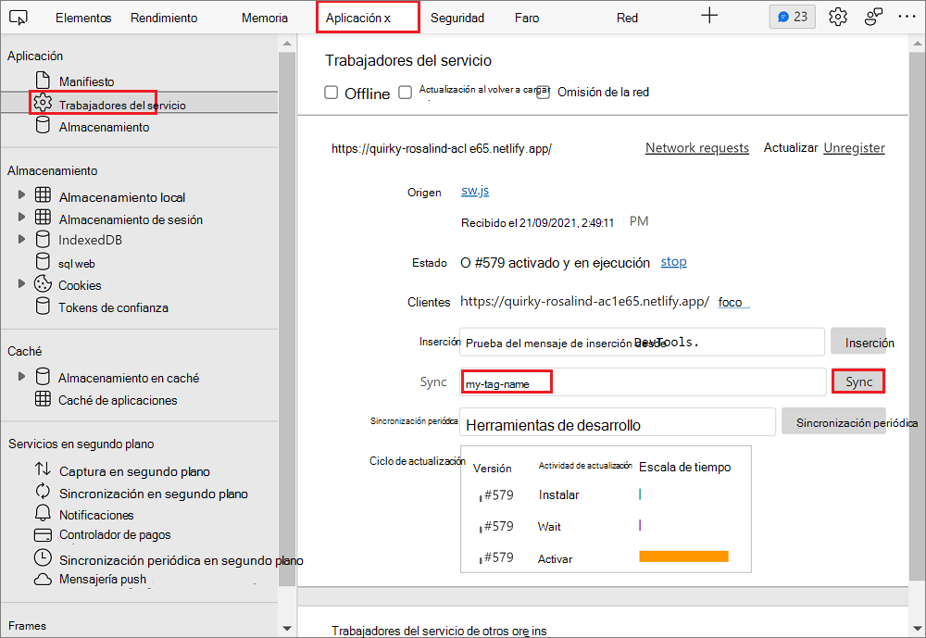The image size is (926, 638).
Task: Check Actualización al volver a cargar
Action: click(x=404, y=92)
